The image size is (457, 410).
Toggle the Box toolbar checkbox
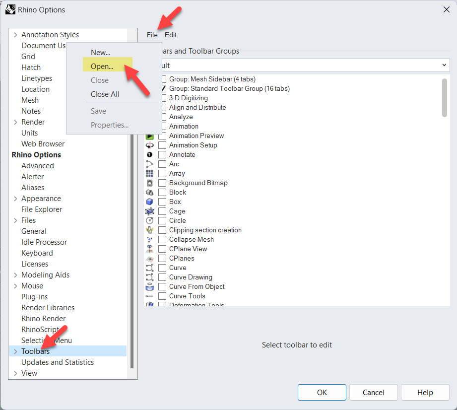click(162, 202)
